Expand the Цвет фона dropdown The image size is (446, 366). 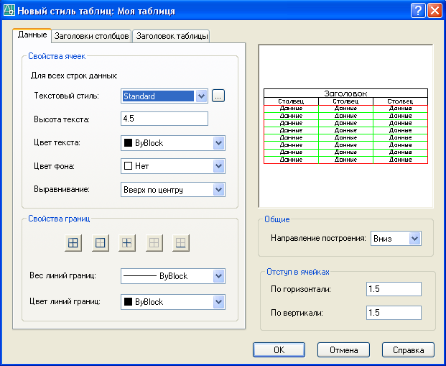[x=218, y=166]
